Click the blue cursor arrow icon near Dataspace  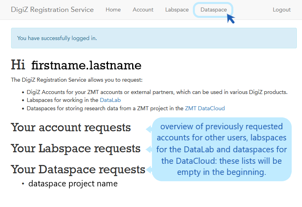coord(231,19)
